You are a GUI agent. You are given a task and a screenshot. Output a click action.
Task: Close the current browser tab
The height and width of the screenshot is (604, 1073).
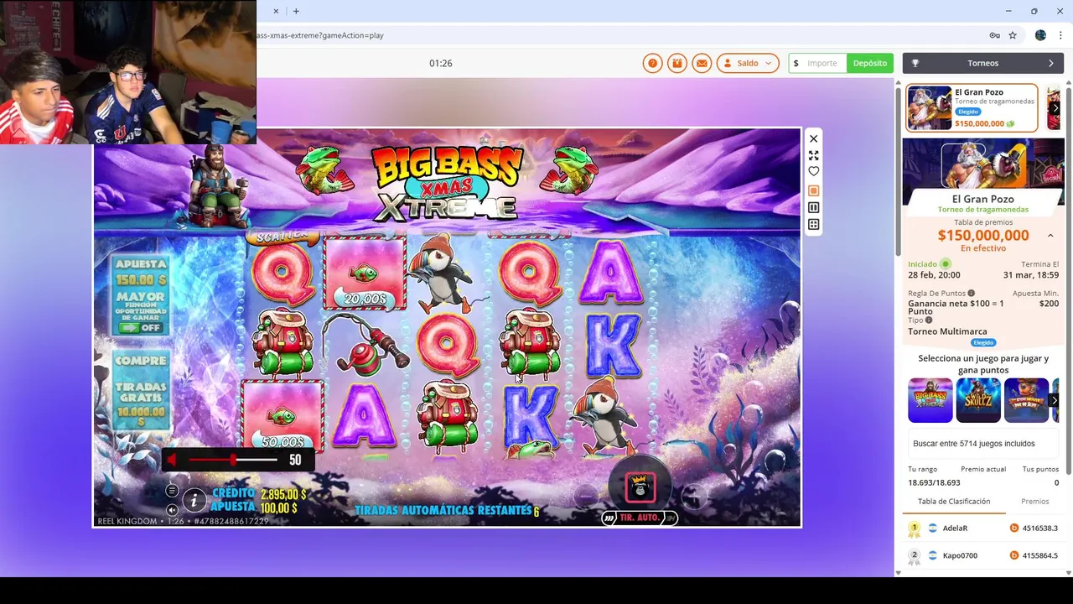276,11
